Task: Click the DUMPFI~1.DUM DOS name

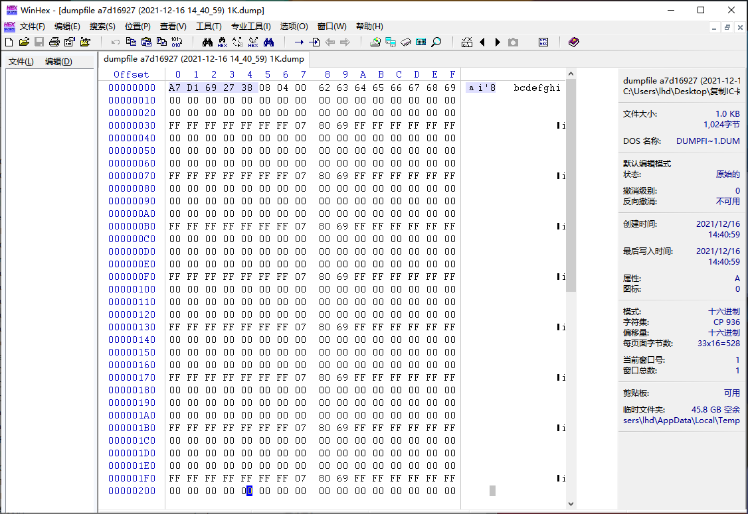Action: [x=708, y=141]
